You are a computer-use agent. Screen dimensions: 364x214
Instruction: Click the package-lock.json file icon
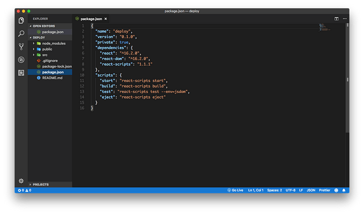pos(39,66)
